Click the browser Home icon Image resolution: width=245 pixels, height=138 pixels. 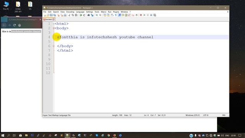20,25
